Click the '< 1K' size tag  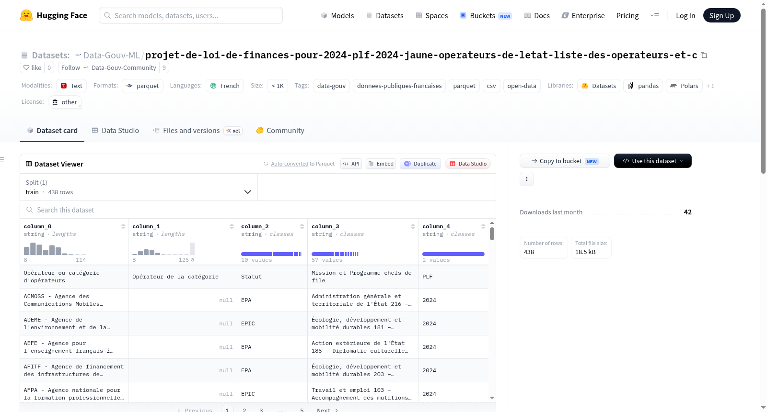coord(278,86)
